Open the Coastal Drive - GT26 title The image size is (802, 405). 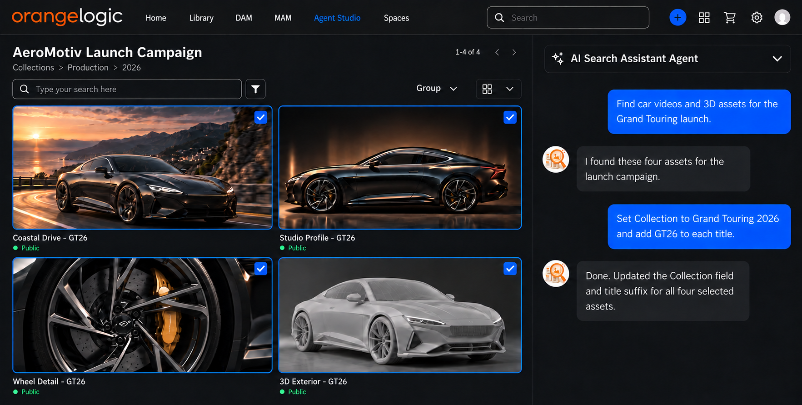pyautogui.click(x=50, y=238)
